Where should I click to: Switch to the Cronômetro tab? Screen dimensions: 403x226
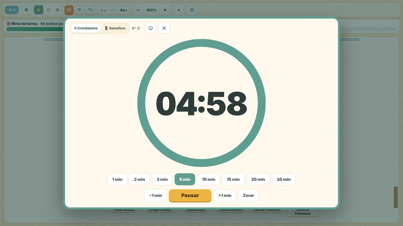point(86,28)
